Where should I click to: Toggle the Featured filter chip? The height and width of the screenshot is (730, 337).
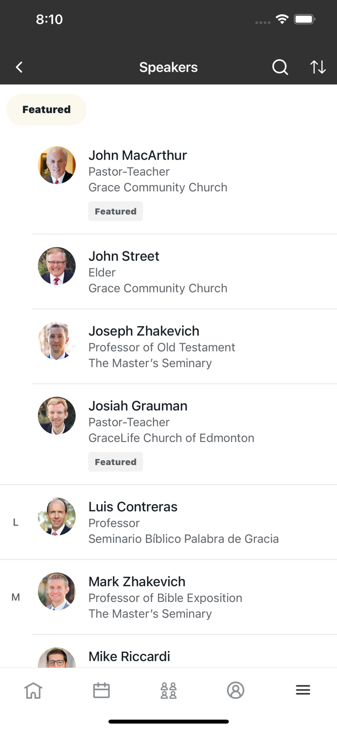point(46,109)
